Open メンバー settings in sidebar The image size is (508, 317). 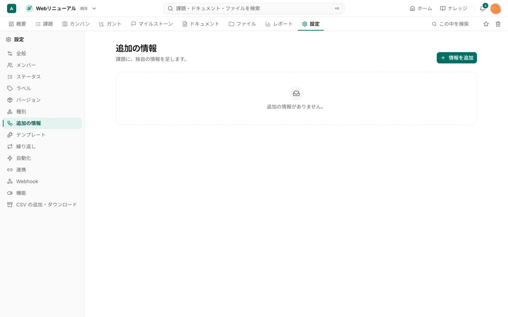[x=42, y=65]
